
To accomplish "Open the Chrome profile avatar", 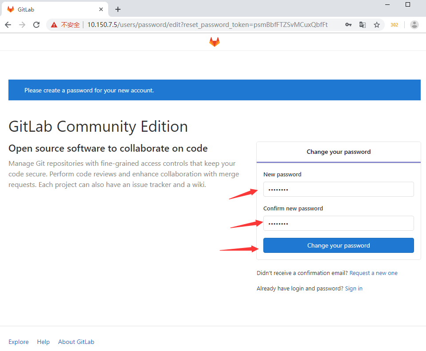I will (414, 25).
